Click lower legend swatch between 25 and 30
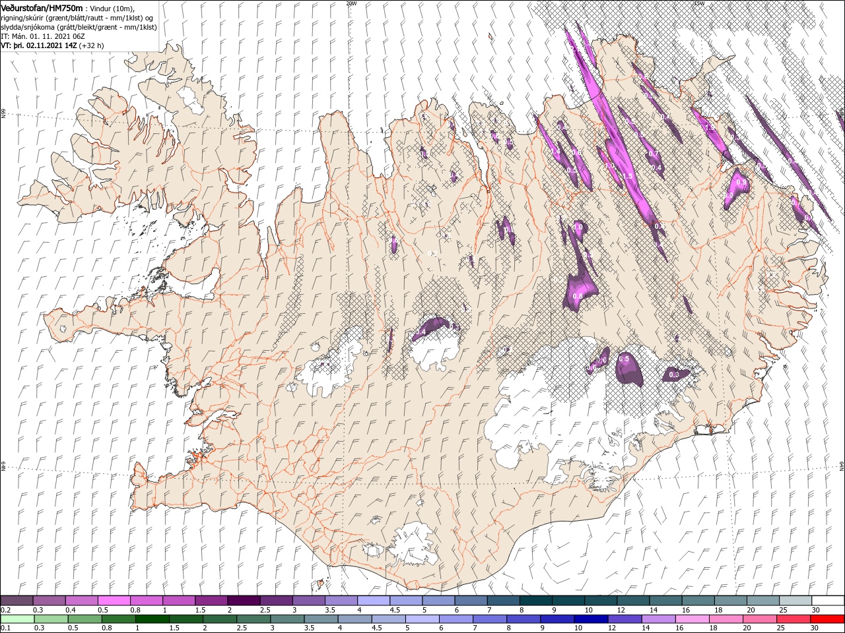Screen dimensions: 845x633 point(794,619)
